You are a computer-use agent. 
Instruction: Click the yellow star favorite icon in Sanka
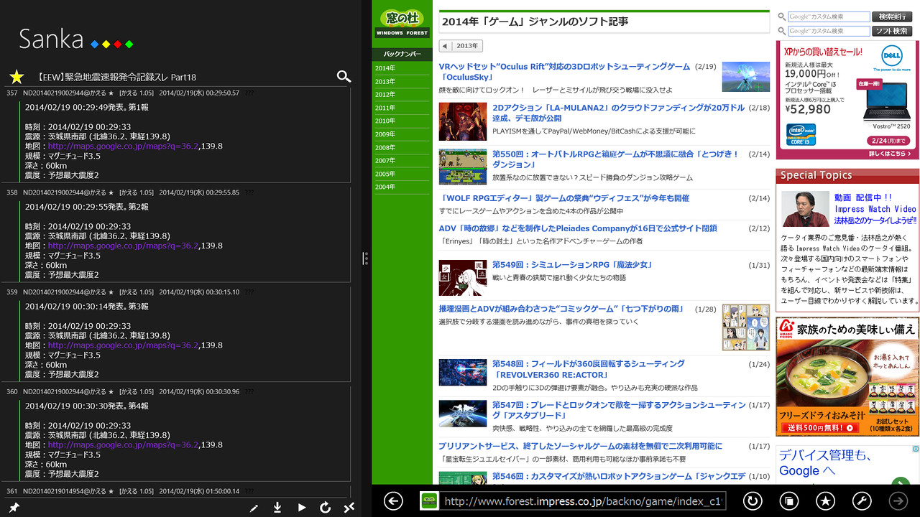click(x=17, y=77)
